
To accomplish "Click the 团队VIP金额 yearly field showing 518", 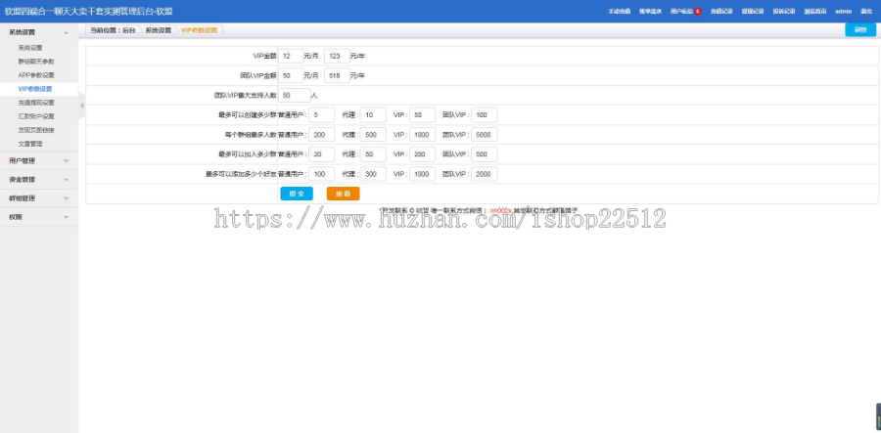I will coord(337,75).
